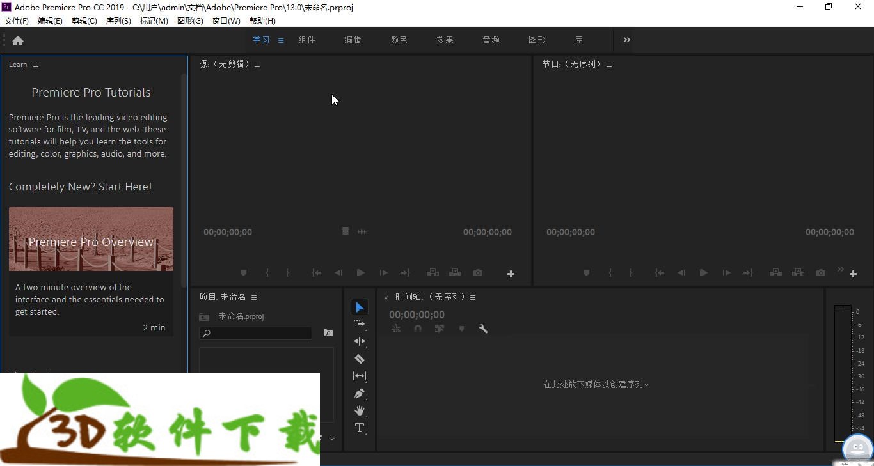874x466 pixels.
Task: Click find in project folder icon
Action: tap(328, 333)
